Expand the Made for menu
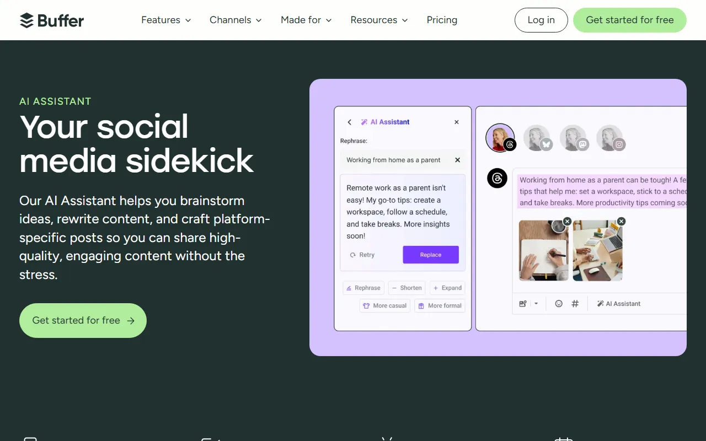Viewport: 706px width, 441px height. [306, 20]
